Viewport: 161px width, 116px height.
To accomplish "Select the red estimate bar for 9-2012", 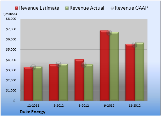I will 105,65.
